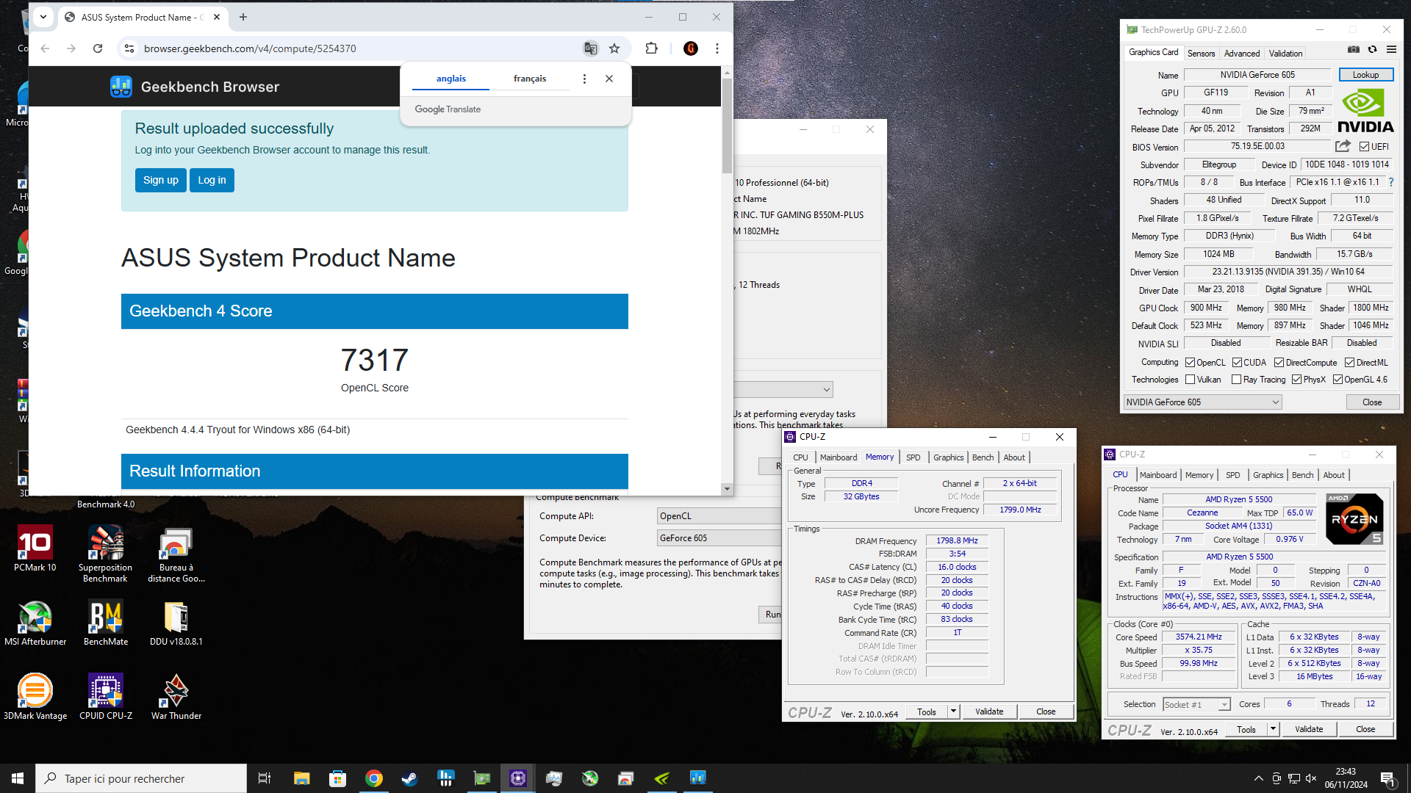Screen dimensions: 1411x793
Task: Select SPD tab in CPU-Z Memory window
Action: [x=913, y=457]
